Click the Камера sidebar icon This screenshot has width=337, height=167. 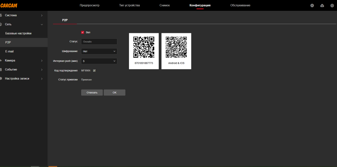pyautogui.click(x=1, y=61)
